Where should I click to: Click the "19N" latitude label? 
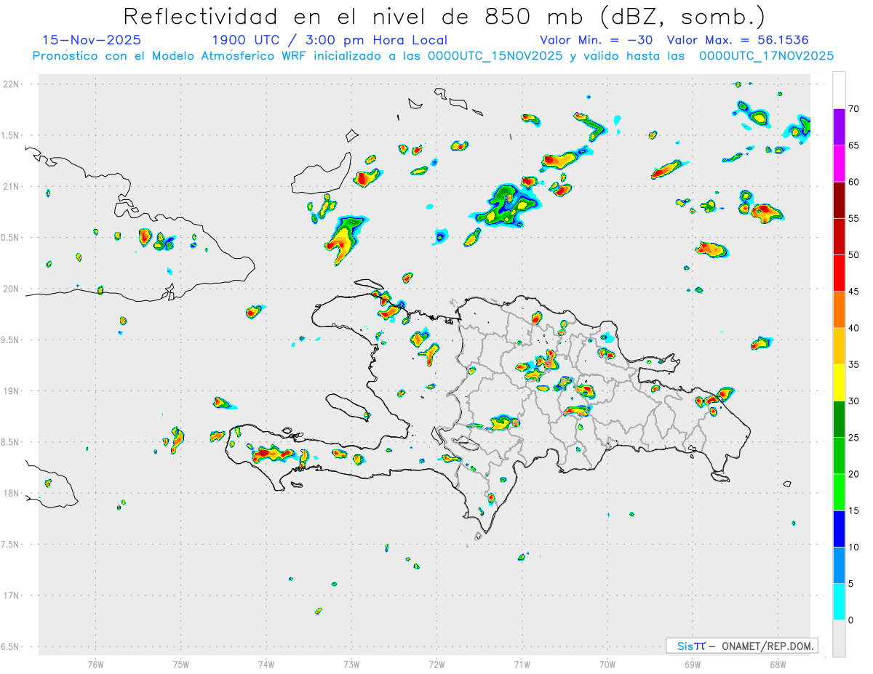(12, 391)
